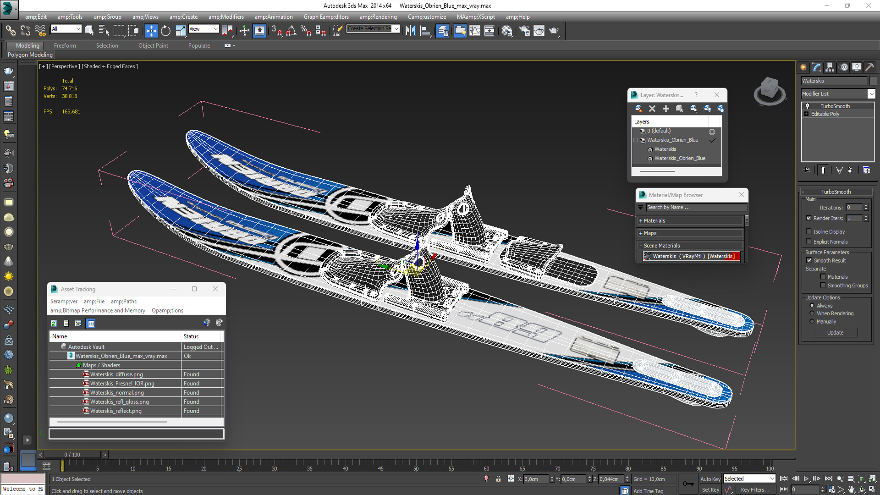Toggle the Smooth Result checkbox

[809, 260]
